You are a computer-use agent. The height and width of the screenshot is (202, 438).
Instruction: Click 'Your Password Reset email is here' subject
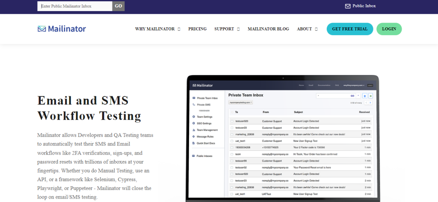click(x=312, y=168)
